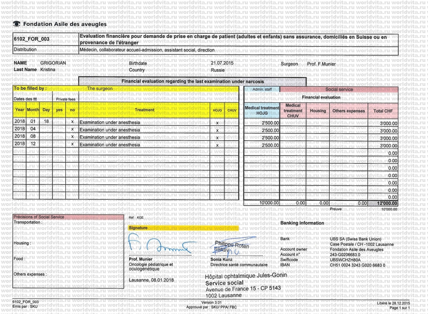
Task: Select the surgeon name "Prof. F.Munier"
Action: point(321,64)
